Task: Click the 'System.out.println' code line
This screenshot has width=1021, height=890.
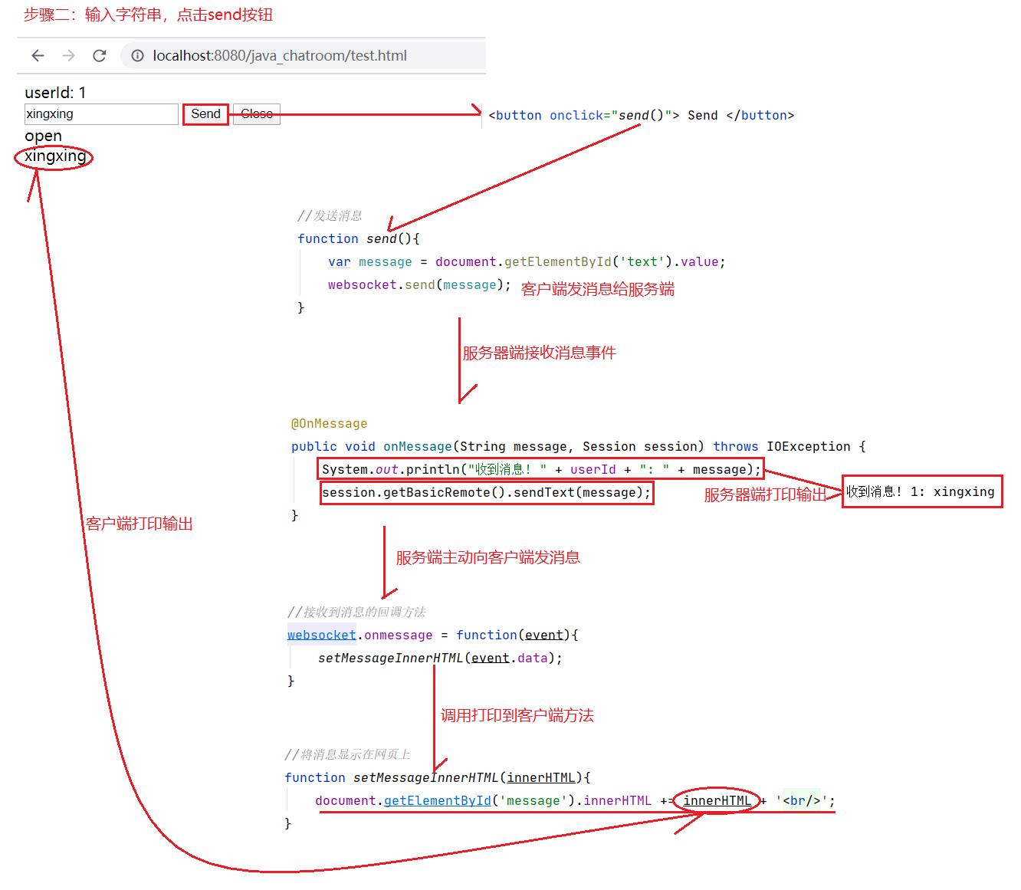Action: point(541,470)
